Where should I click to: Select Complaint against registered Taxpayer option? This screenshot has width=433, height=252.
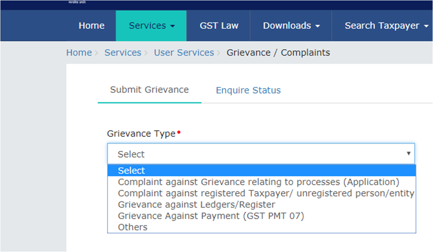tap(265, 193)
